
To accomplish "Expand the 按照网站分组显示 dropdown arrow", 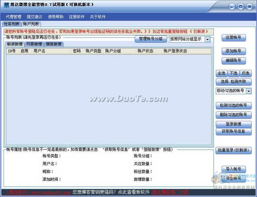I will (208, 39).
